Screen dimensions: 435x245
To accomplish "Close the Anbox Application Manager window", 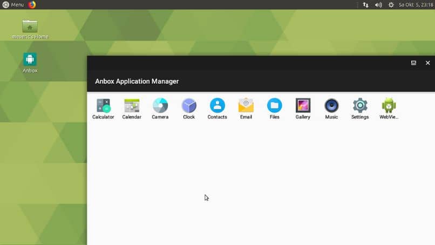I will tap(428, 63).
